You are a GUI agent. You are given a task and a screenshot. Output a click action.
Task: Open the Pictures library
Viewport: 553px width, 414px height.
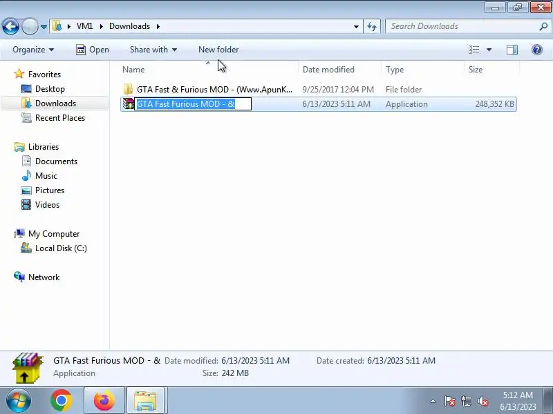pos(50,190)
